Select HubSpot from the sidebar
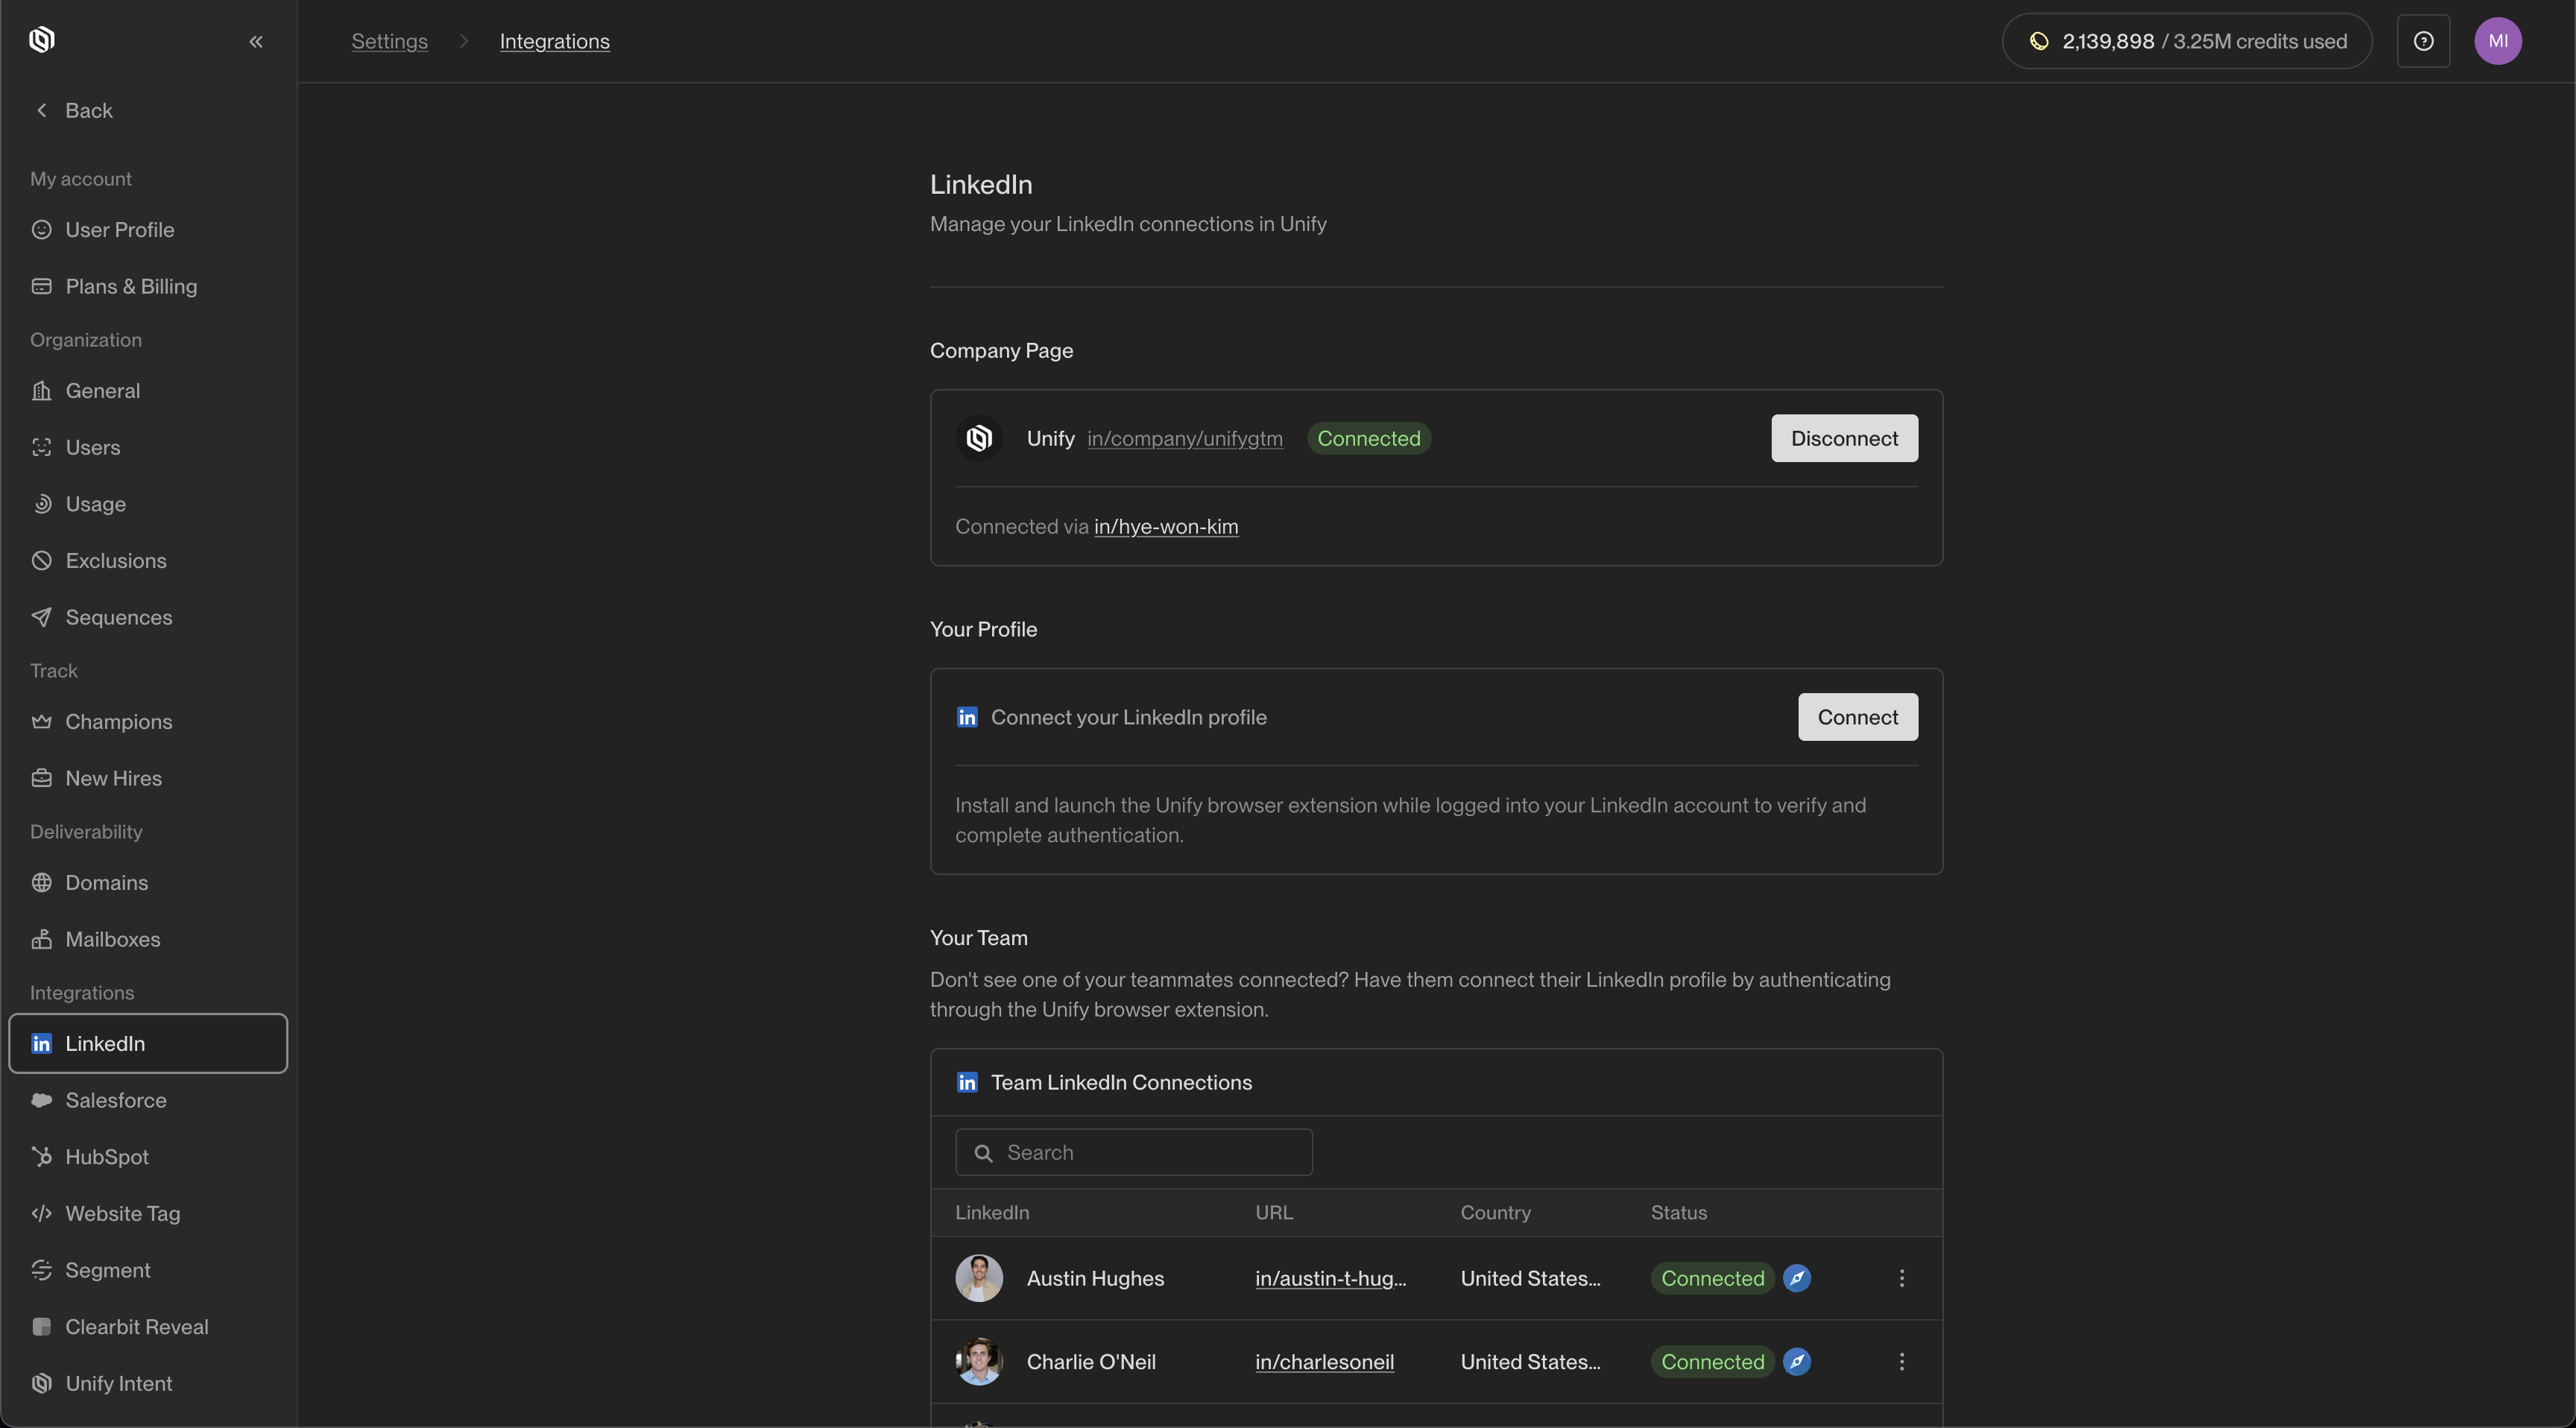Viewport: 2576px width, 1428px height. [106, 1156]
